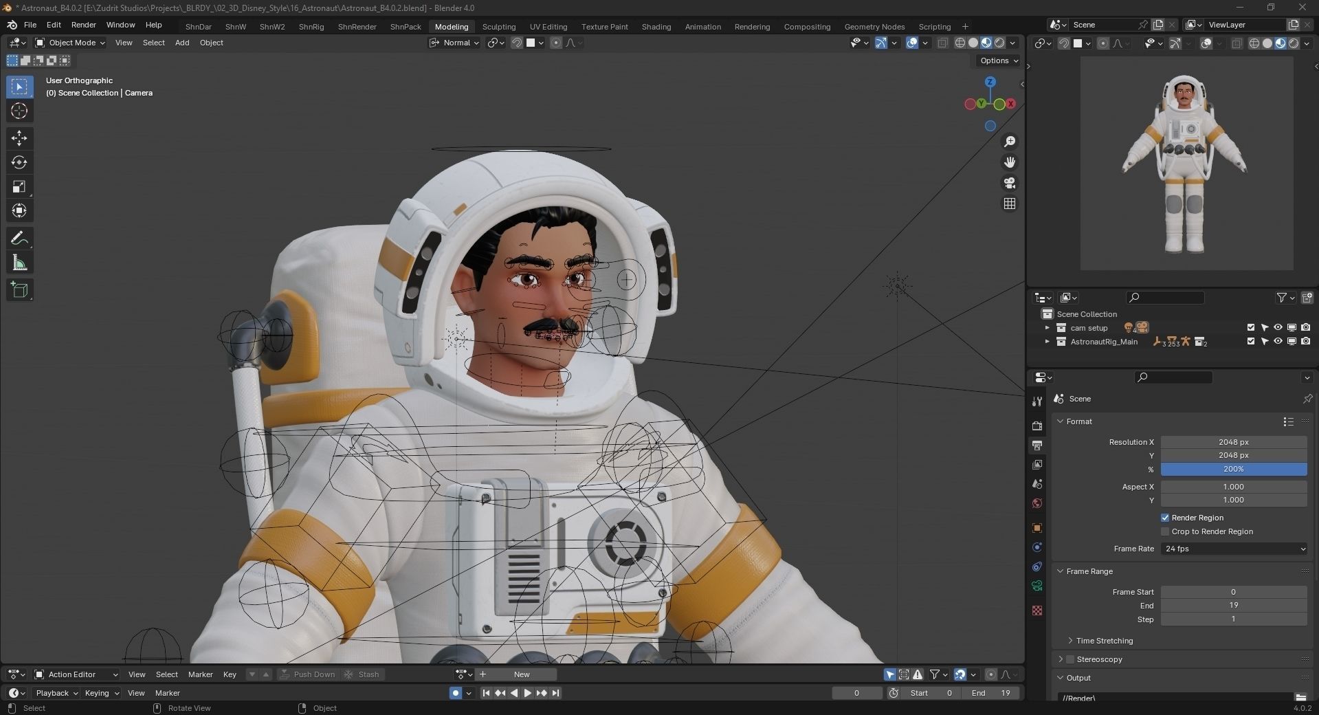This screenshot has height=715, width=1319.
Task: Choose the Annotate pencil tool
Action: (x=19, y=239)
